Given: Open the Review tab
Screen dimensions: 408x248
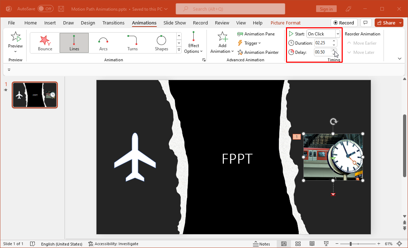Looking at the screenshot, I should (x=222, y=23).
